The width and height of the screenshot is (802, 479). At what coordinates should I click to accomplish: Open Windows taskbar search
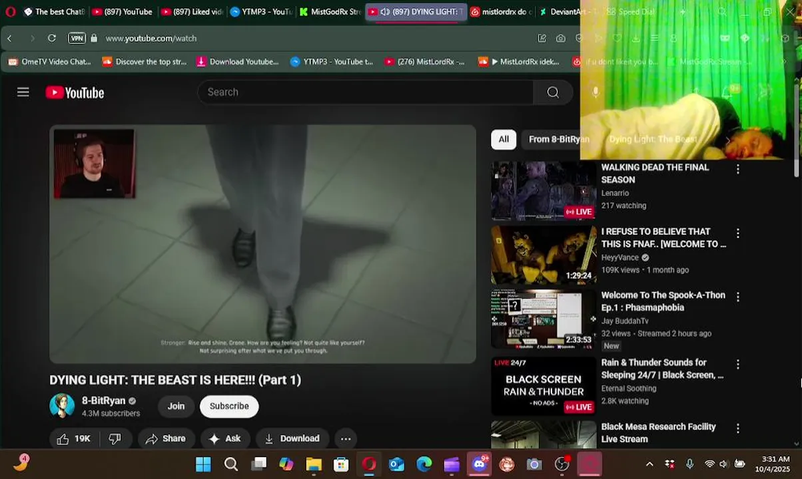pos(231,464)
